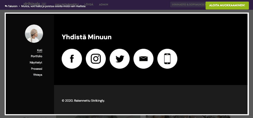The image size is (253, 118).
Task: Navigate to Prosessi section
Action: [37, 69]
